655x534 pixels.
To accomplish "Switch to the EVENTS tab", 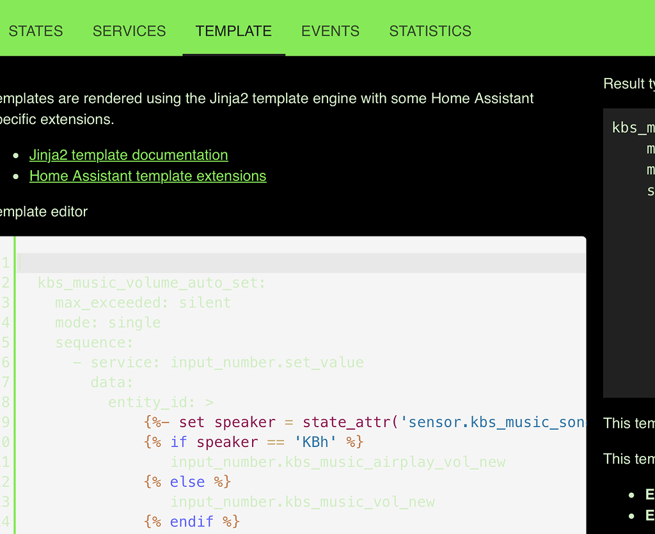I will click(x=330, y=31).
